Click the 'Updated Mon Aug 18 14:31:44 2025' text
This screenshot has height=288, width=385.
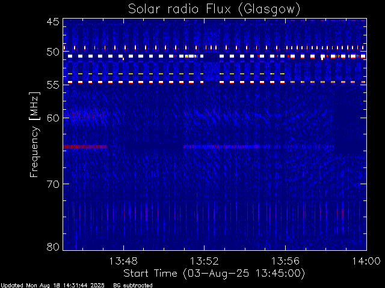pos(52,286)
